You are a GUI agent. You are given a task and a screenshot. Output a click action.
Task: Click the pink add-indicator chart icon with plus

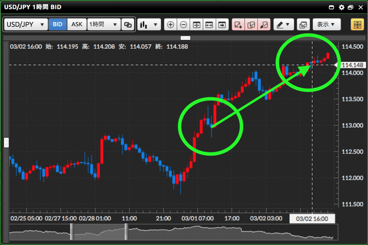coord(238,24)
